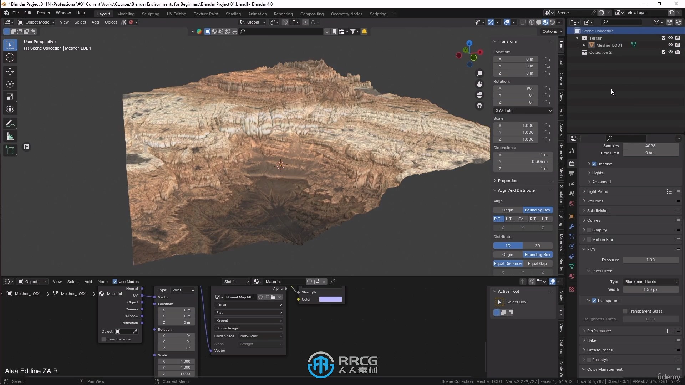
Task: Disable the Denoise checkbox
Action: 594,164
